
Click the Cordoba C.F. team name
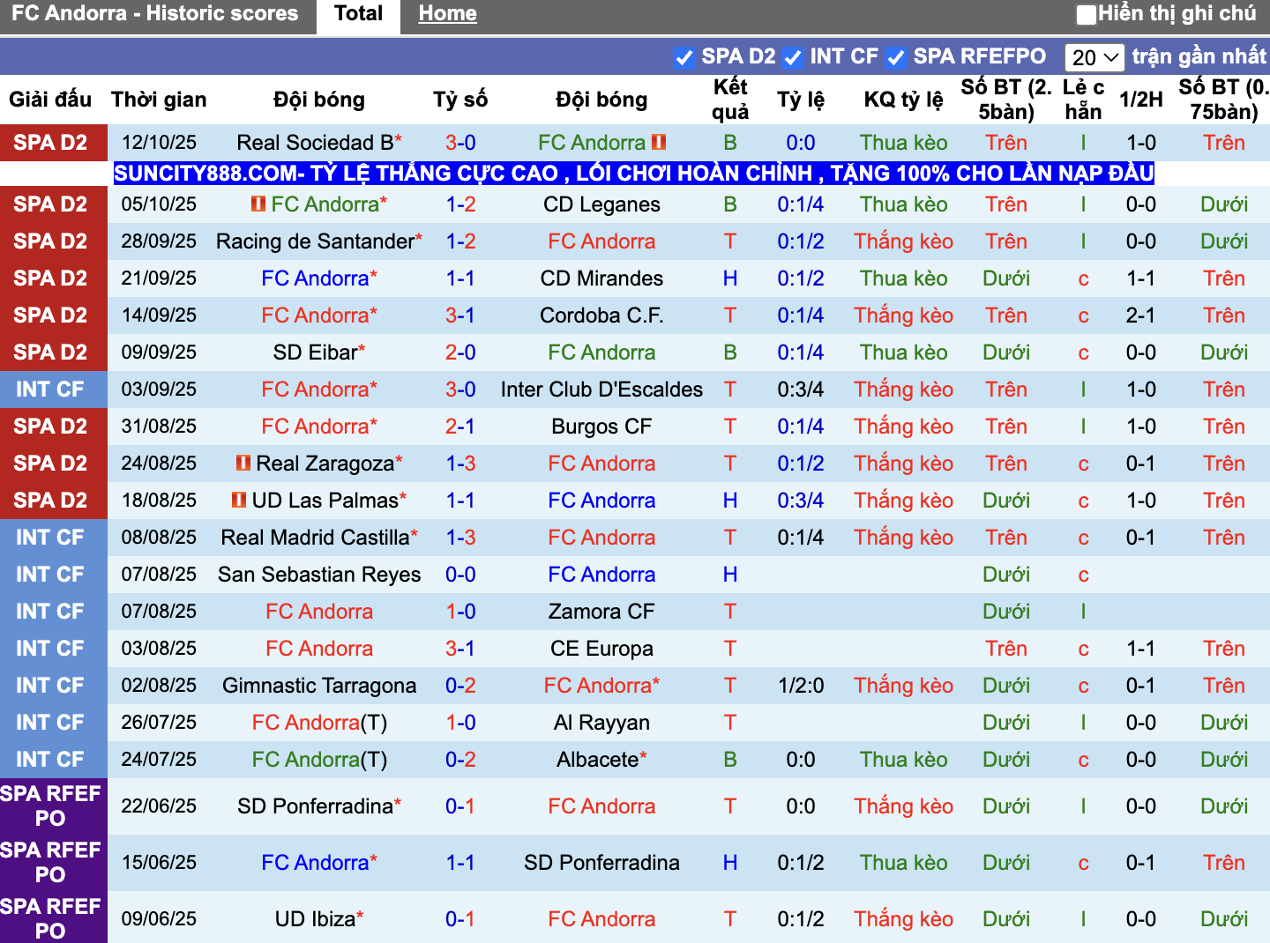pos(601,316)
